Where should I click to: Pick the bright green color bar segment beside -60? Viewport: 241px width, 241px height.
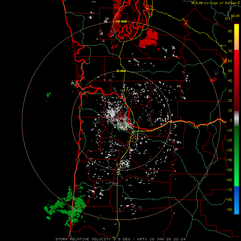pos(236,180)
